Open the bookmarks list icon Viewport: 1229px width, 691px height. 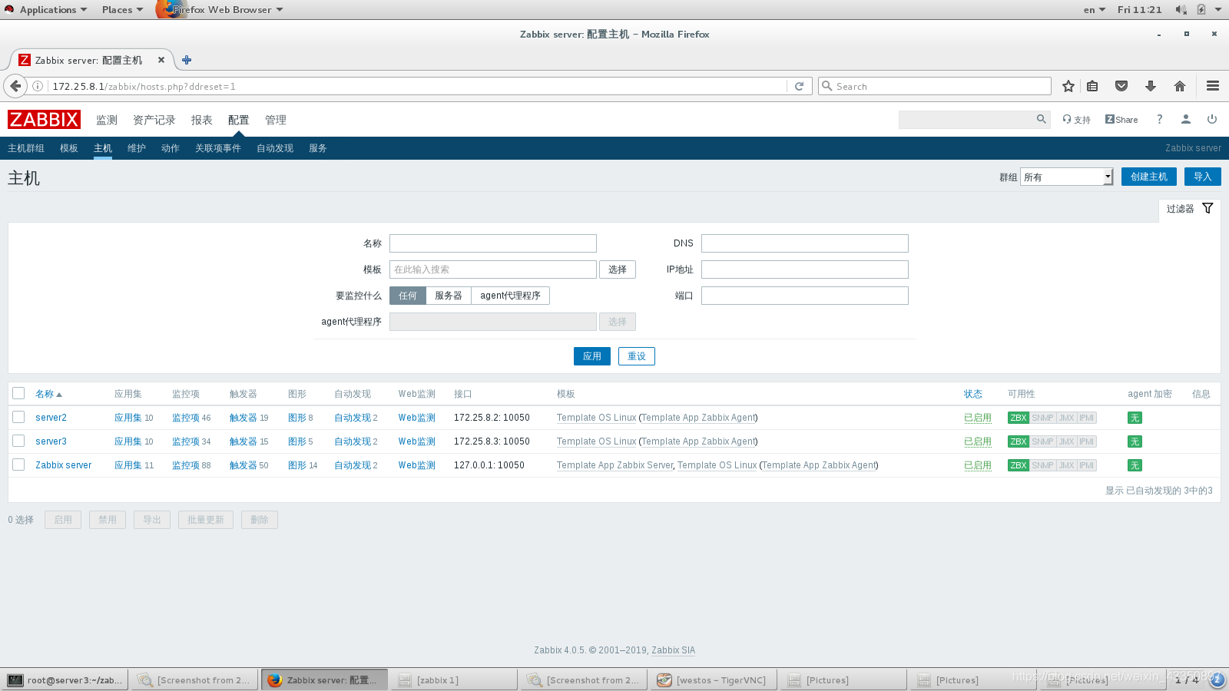(x=1092, y=86)
